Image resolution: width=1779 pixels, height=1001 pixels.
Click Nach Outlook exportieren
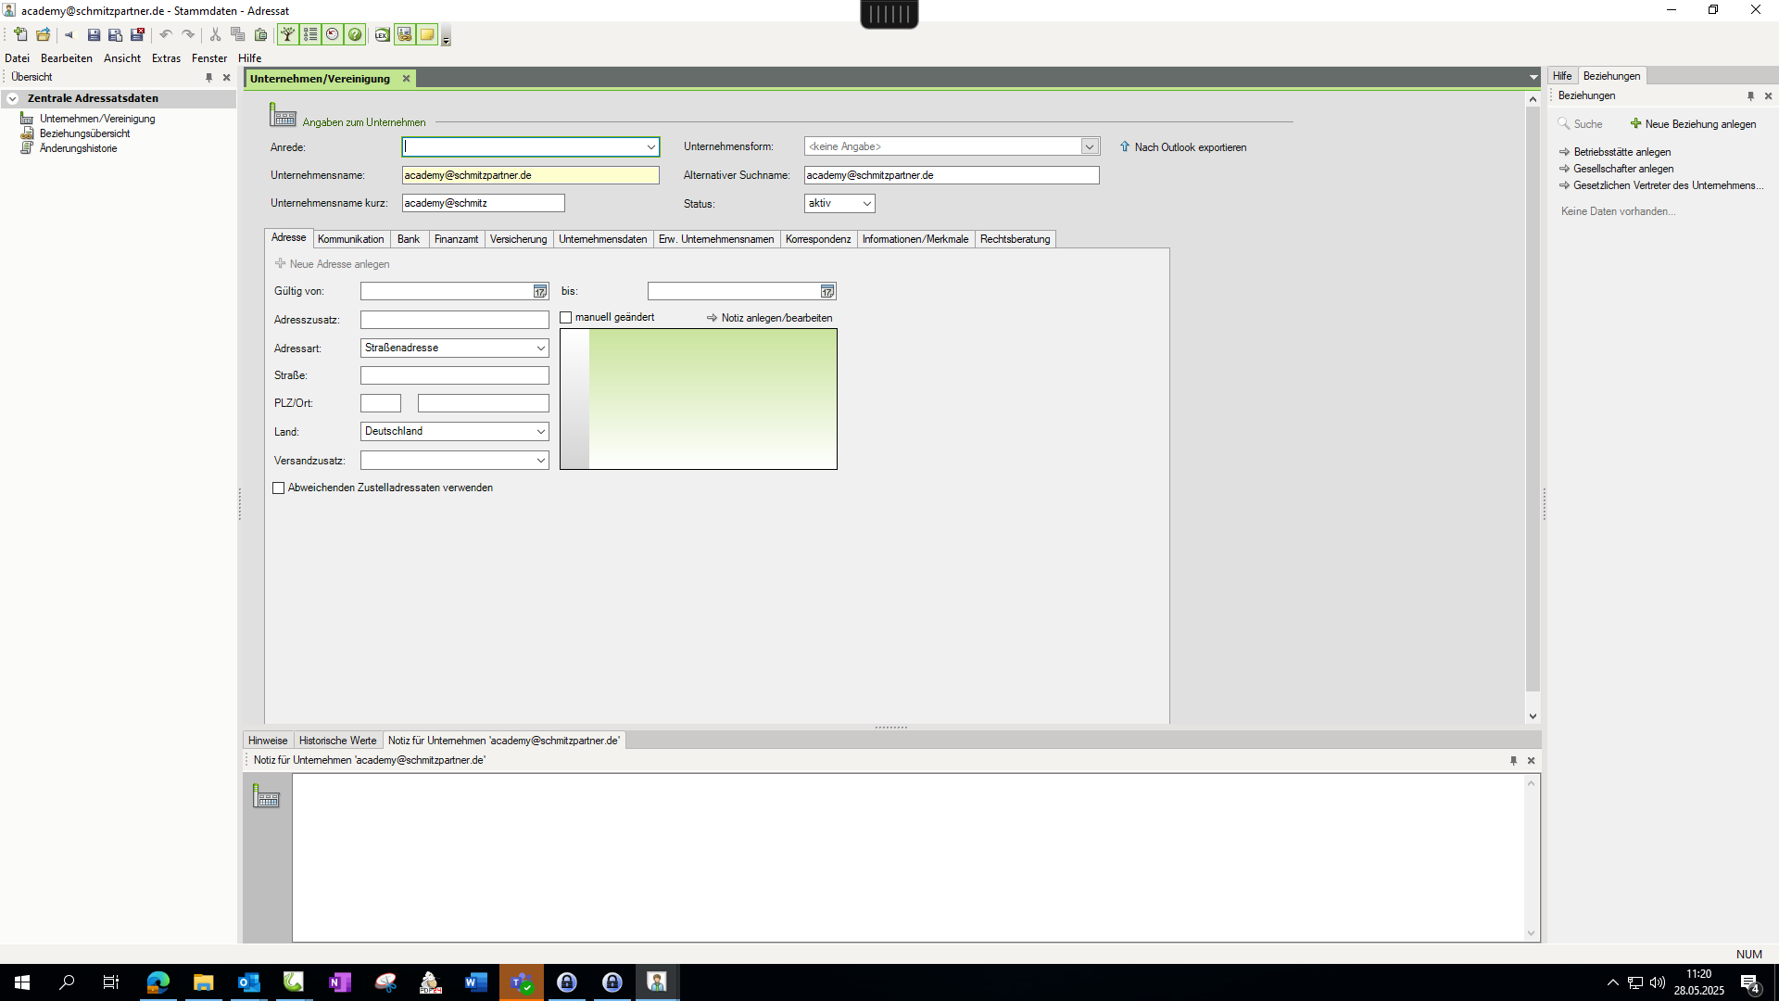[x=1190, y=147]
